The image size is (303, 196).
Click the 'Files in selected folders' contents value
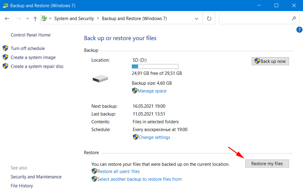tap(156, 122)
